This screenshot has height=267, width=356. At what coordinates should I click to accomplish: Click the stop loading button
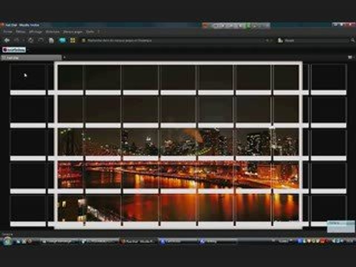pyautogui.click(x=41, y=41)
